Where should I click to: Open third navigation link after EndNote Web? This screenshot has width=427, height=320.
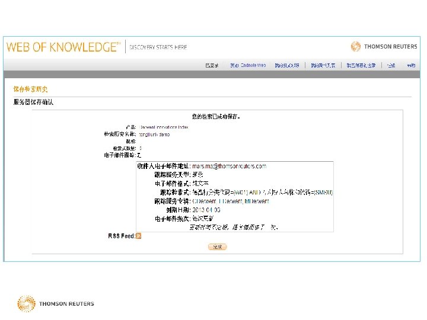click(x=361, y=65)
